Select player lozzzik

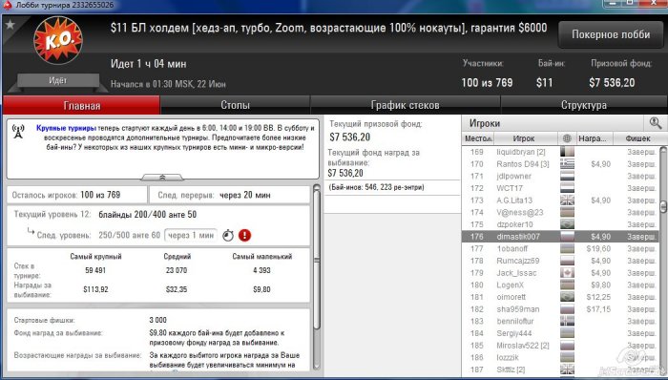coord(508,357)
